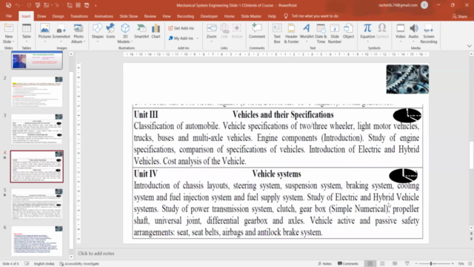Open the My Add-ins dropdown arrow

198,39
